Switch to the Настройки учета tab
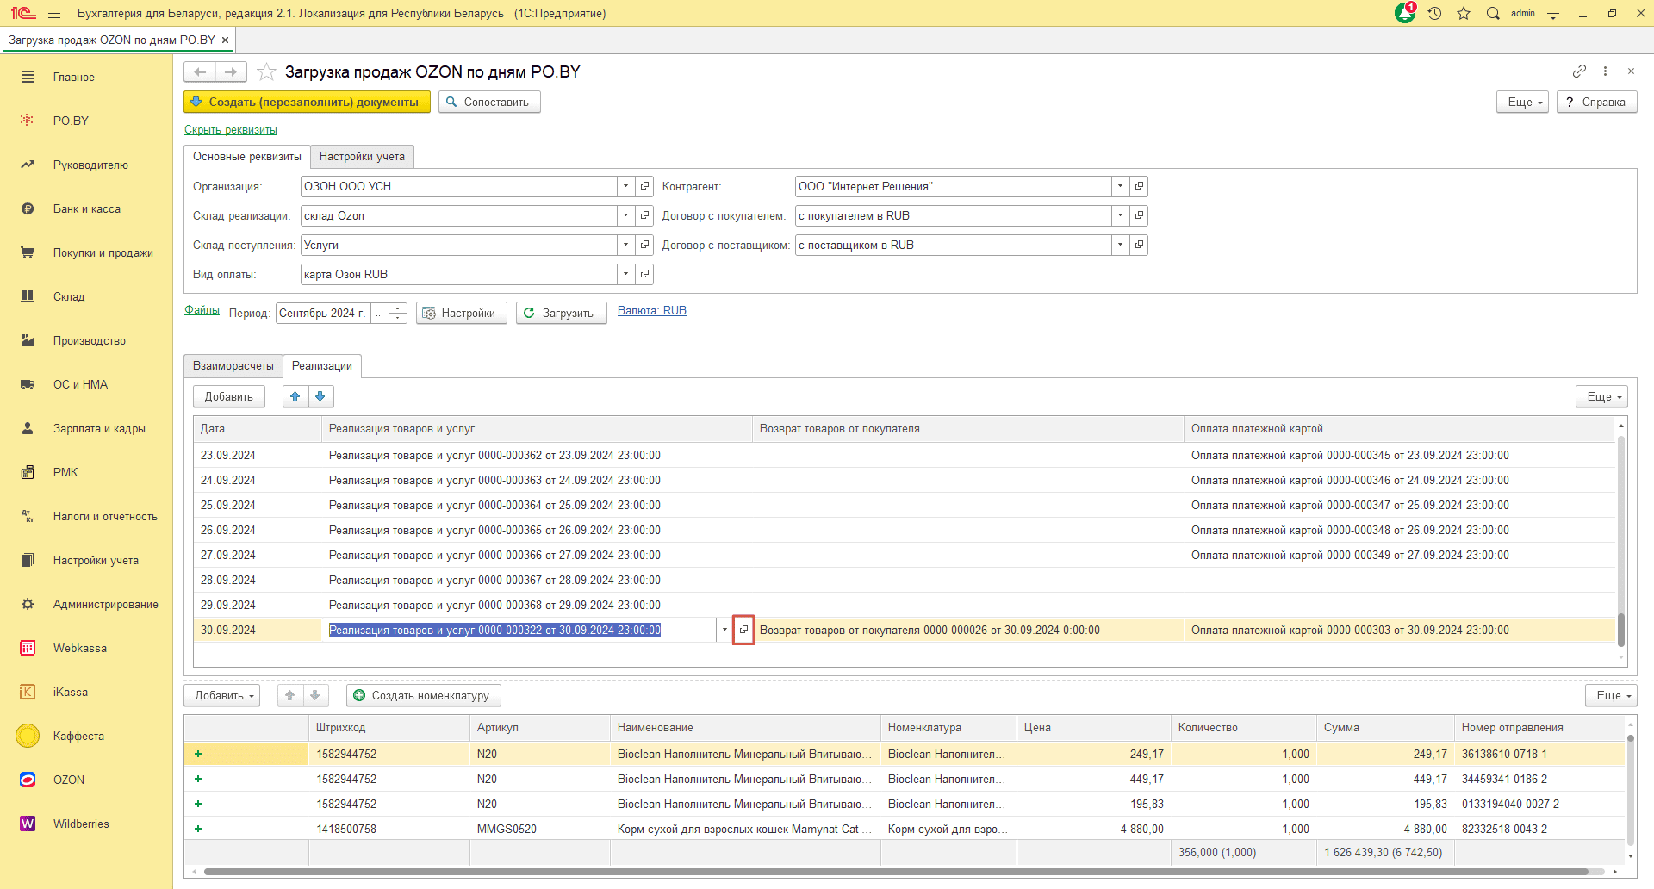 (362, 156)
